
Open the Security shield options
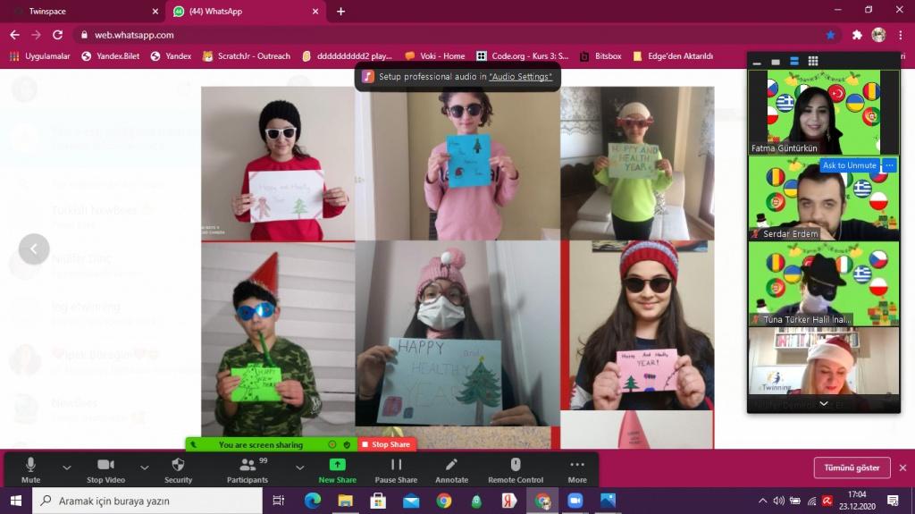tap(178, 469)
